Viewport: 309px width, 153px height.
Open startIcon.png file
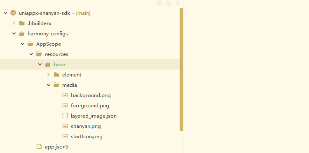point(87,137)
